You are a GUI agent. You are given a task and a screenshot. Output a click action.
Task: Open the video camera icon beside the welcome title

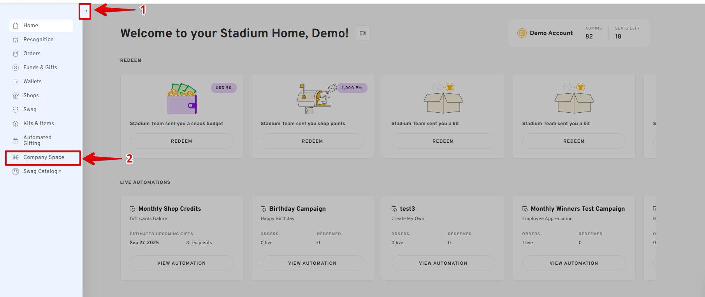363,33
